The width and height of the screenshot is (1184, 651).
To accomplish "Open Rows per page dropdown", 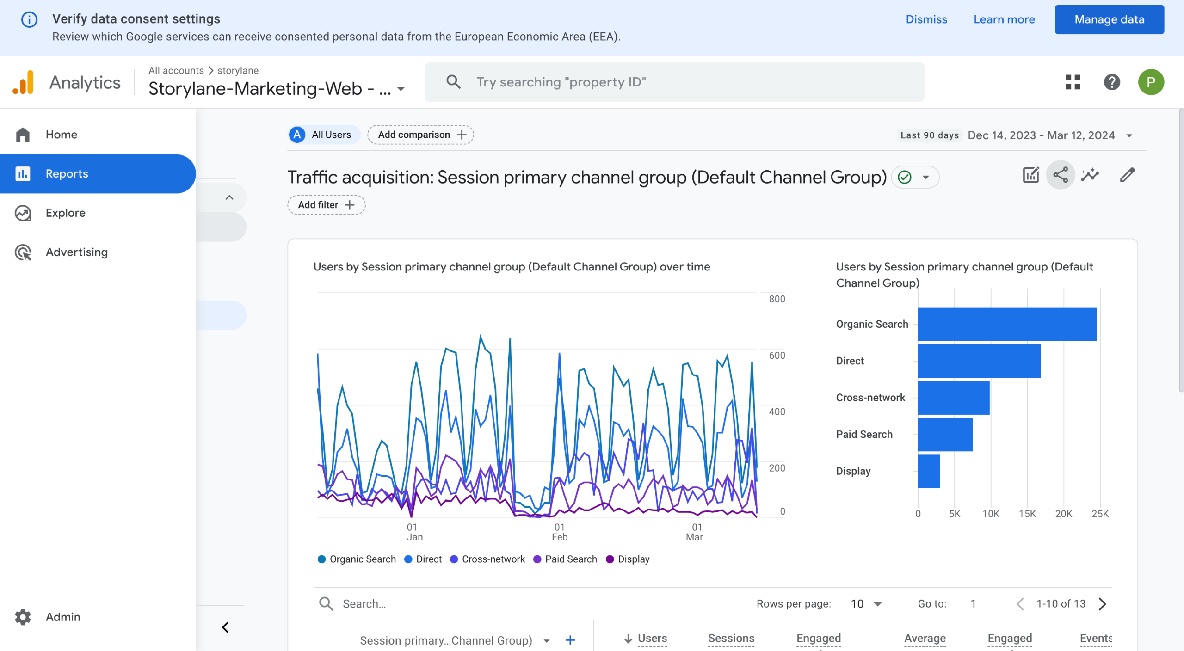I will pos(866,604).
